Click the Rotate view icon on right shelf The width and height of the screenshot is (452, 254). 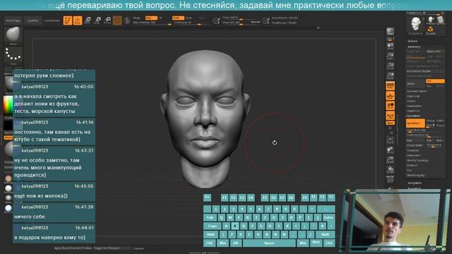tap(390, 169)
